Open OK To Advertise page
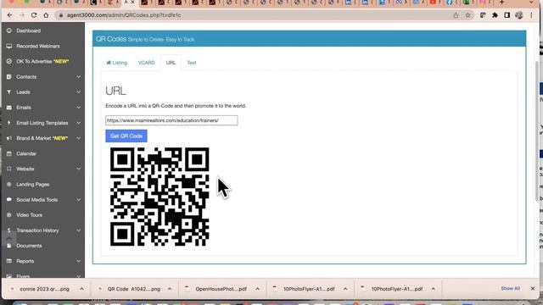 click(42, 61)
